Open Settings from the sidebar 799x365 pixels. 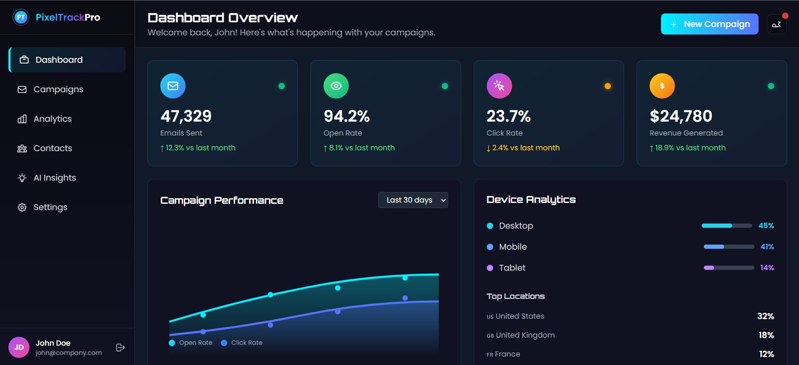tap(50, 207)
